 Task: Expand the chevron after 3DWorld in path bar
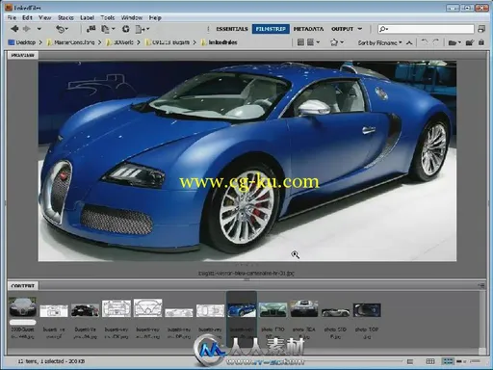tap(139, 42)
